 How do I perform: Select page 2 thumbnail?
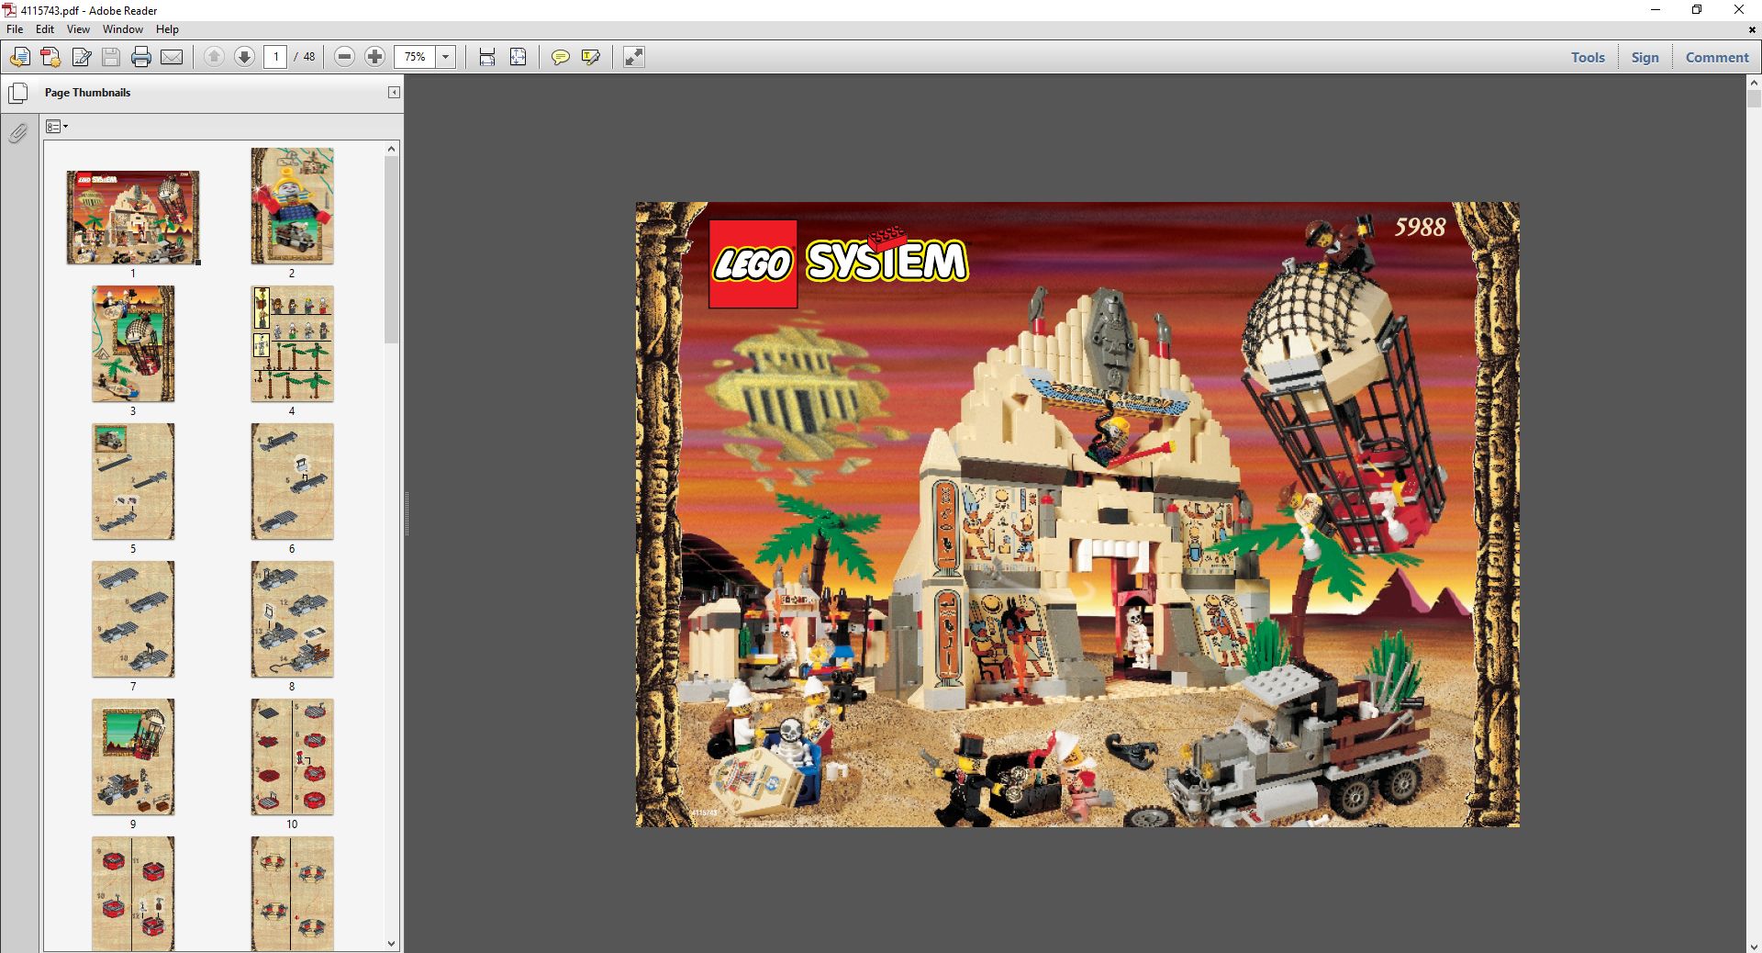[x=292, y=207]
